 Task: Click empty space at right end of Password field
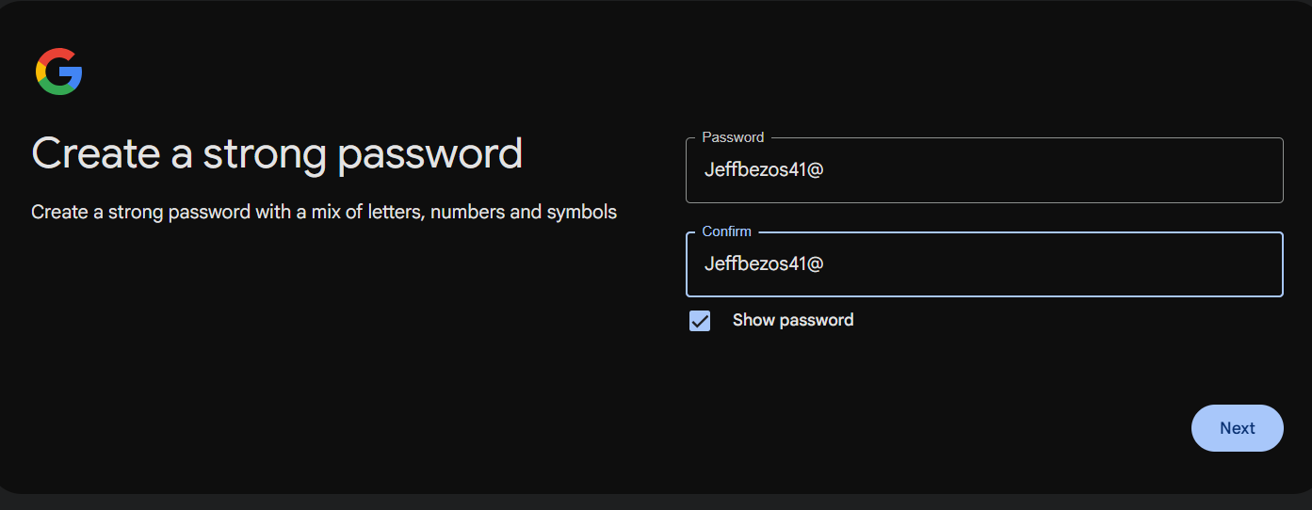(1224, 170)
